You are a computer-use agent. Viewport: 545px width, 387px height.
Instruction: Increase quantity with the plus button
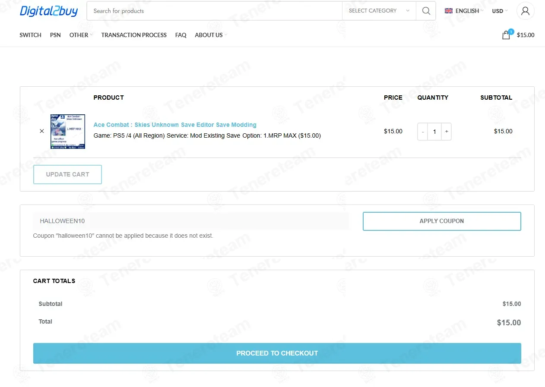click(x=447, y=132)
